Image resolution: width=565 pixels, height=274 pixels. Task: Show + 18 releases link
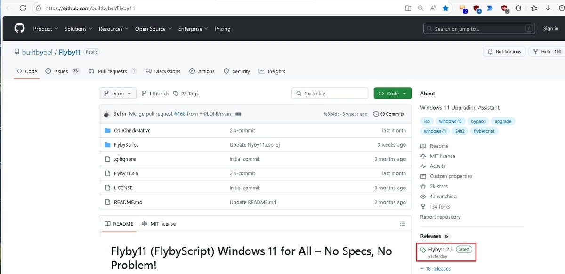pyautogui.click(x=436, y=269)
